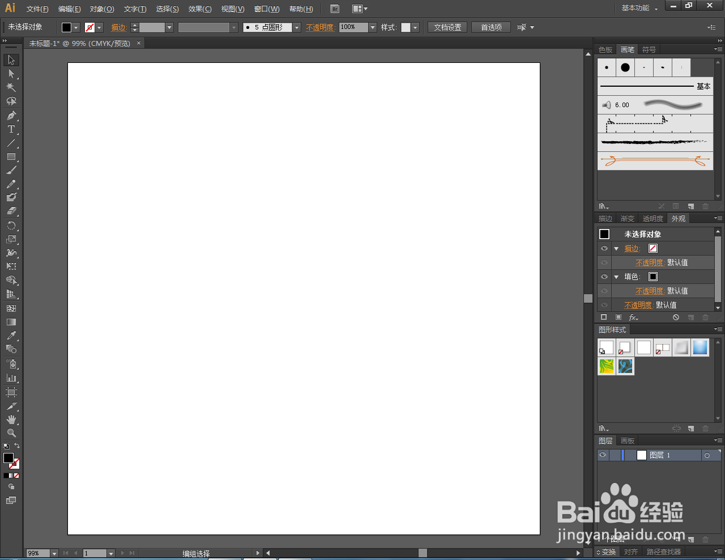The image size is (725, 560).
Task: Select the Free Transform tool
Action: coord(11,266)
